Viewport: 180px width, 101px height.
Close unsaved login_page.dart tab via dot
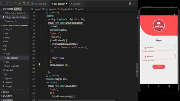click(67, 4)
